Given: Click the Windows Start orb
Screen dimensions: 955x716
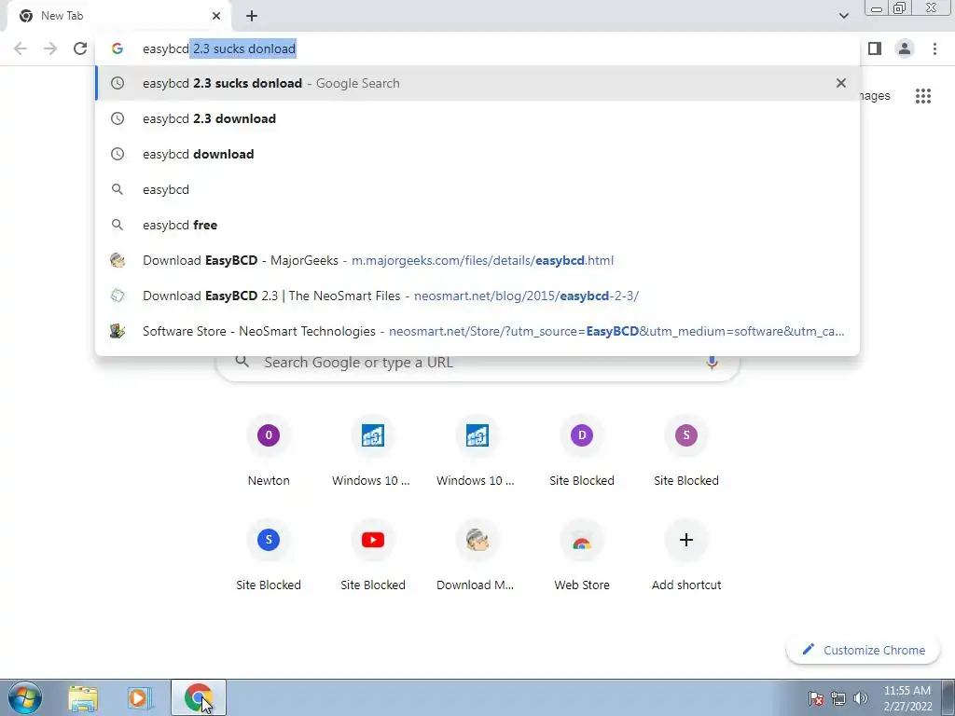Looking at the screenshot, I should pos(25,697).
